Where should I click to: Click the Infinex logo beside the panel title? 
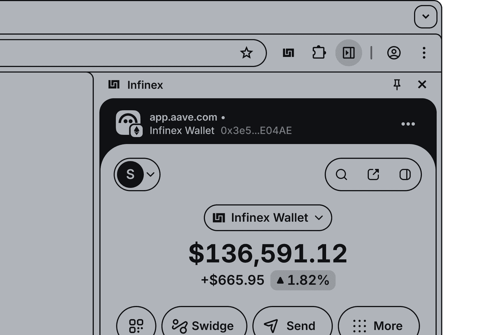click(x=113, y=85)
